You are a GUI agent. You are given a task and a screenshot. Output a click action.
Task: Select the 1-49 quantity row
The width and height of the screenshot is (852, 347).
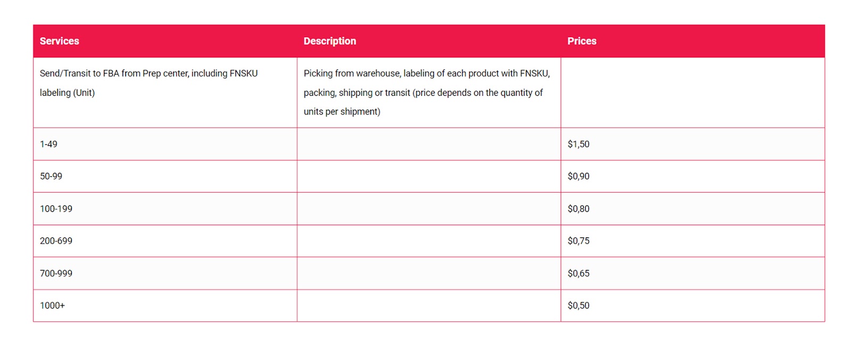coord(48,144)
